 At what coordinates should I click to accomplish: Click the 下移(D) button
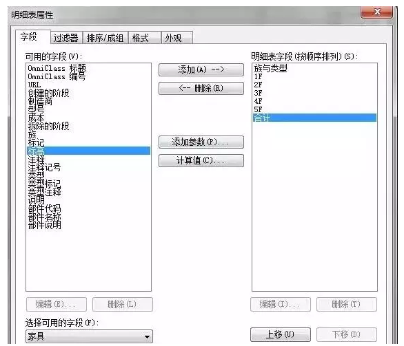click(347, 334)
